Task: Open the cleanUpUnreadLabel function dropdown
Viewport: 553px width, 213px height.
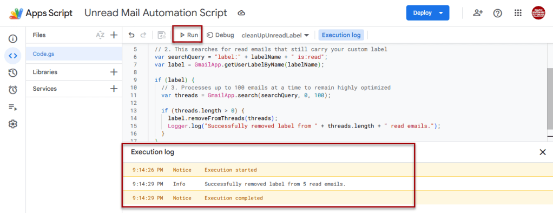Action: pyautogui.click(x=275, y=35)
